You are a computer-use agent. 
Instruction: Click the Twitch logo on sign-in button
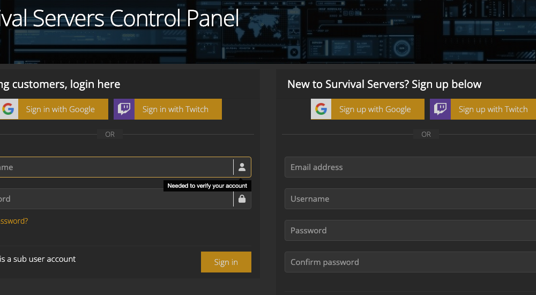124,109
